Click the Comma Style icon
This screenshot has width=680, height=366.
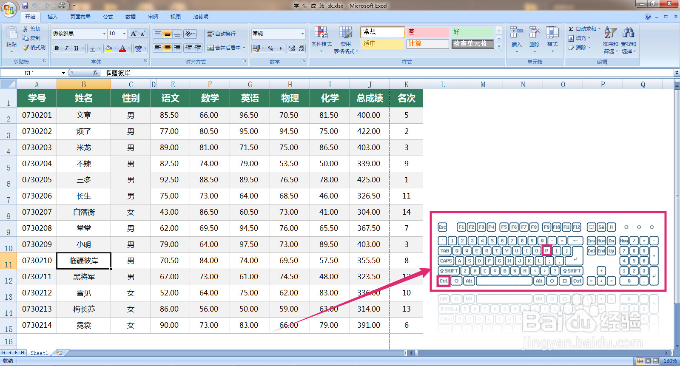point(280,48)
